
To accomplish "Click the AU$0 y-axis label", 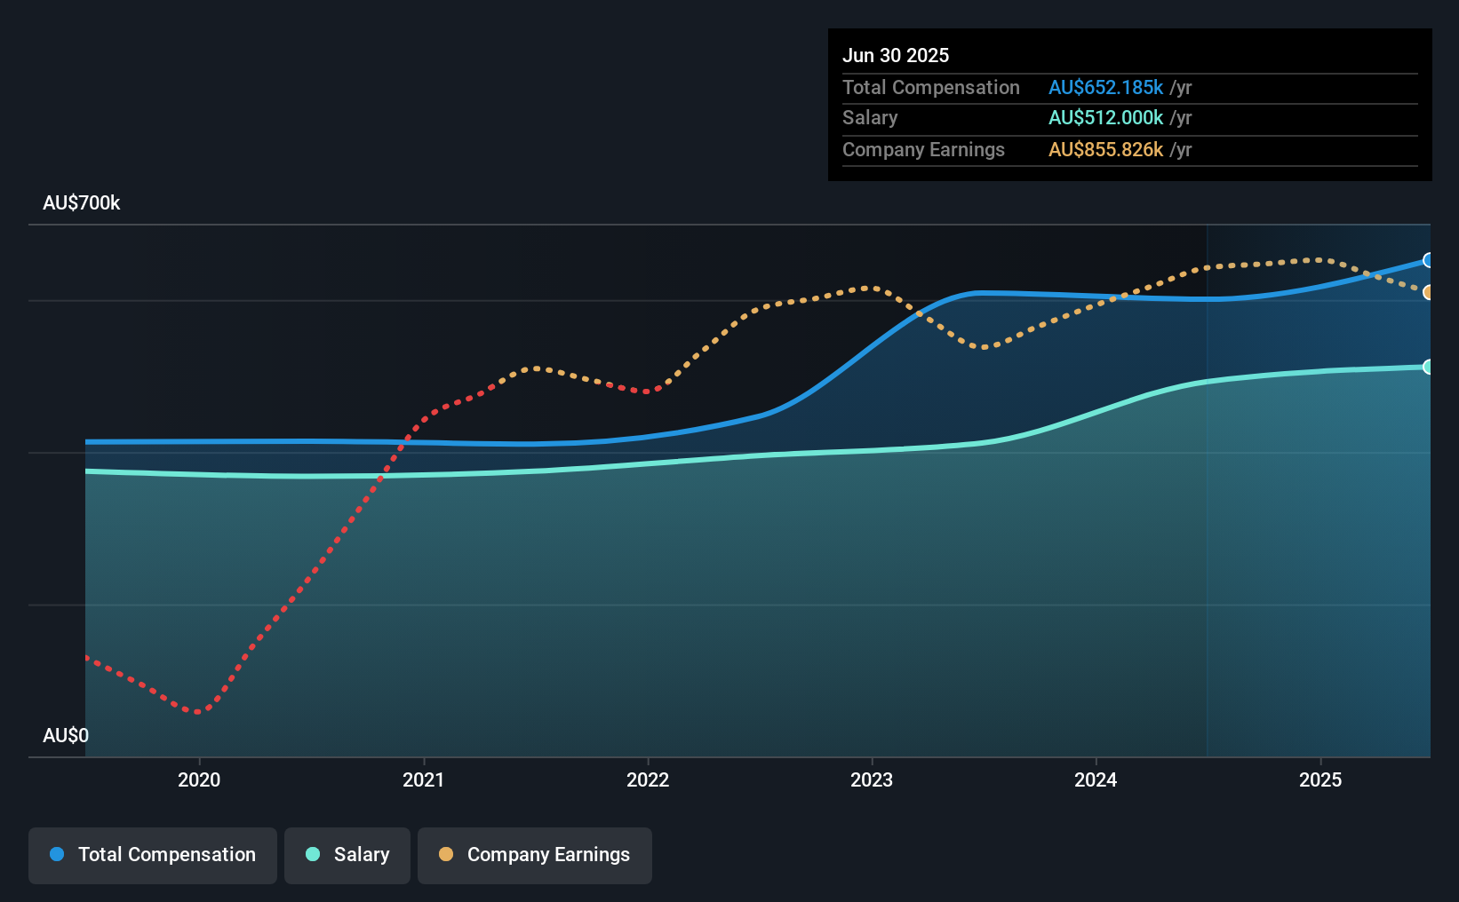I will point(66,736).
